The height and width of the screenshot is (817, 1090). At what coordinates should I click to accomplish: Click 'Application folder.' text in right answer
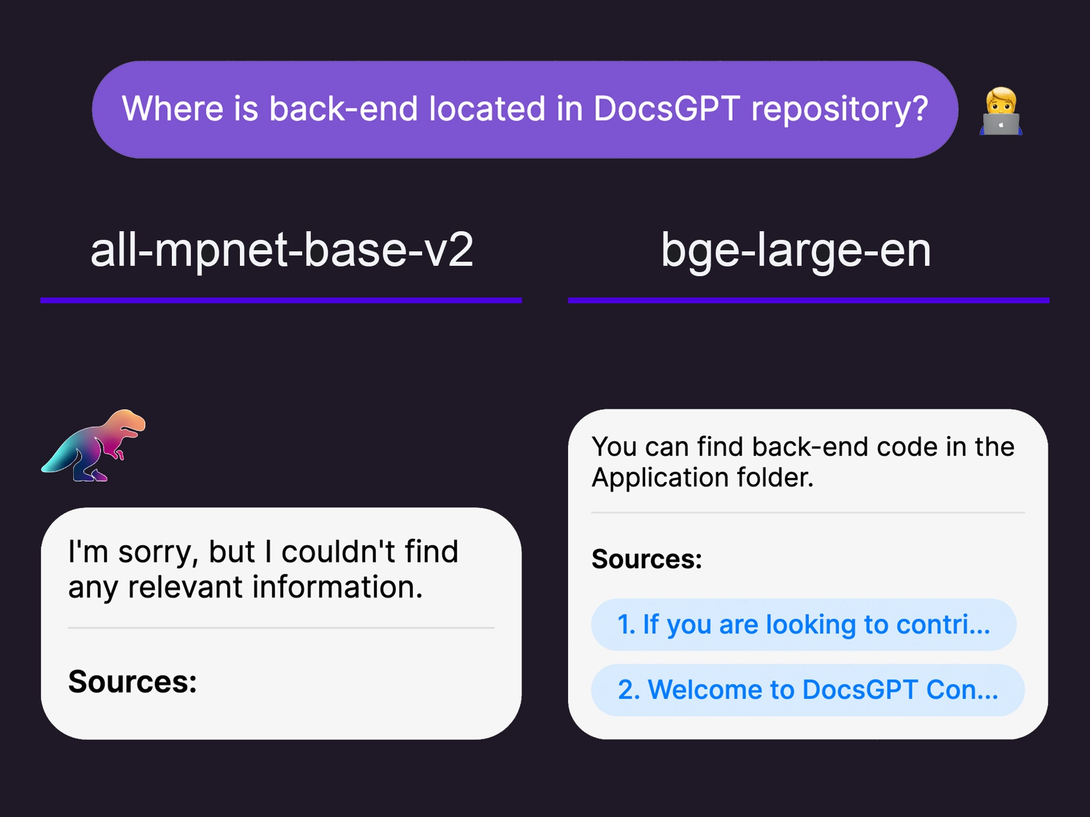tap(702, 477)
